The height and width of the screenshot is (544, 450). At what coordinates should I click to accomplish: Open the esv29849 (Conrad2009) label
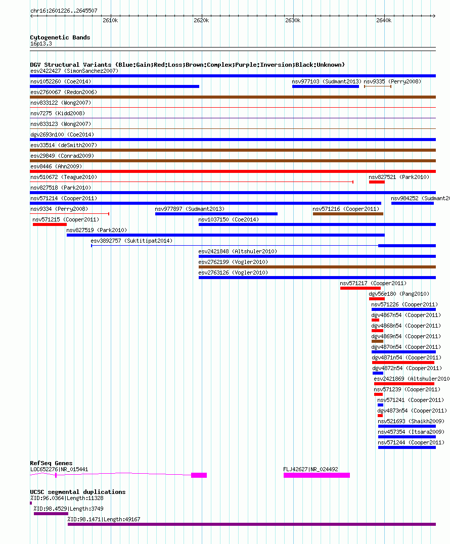62,156
